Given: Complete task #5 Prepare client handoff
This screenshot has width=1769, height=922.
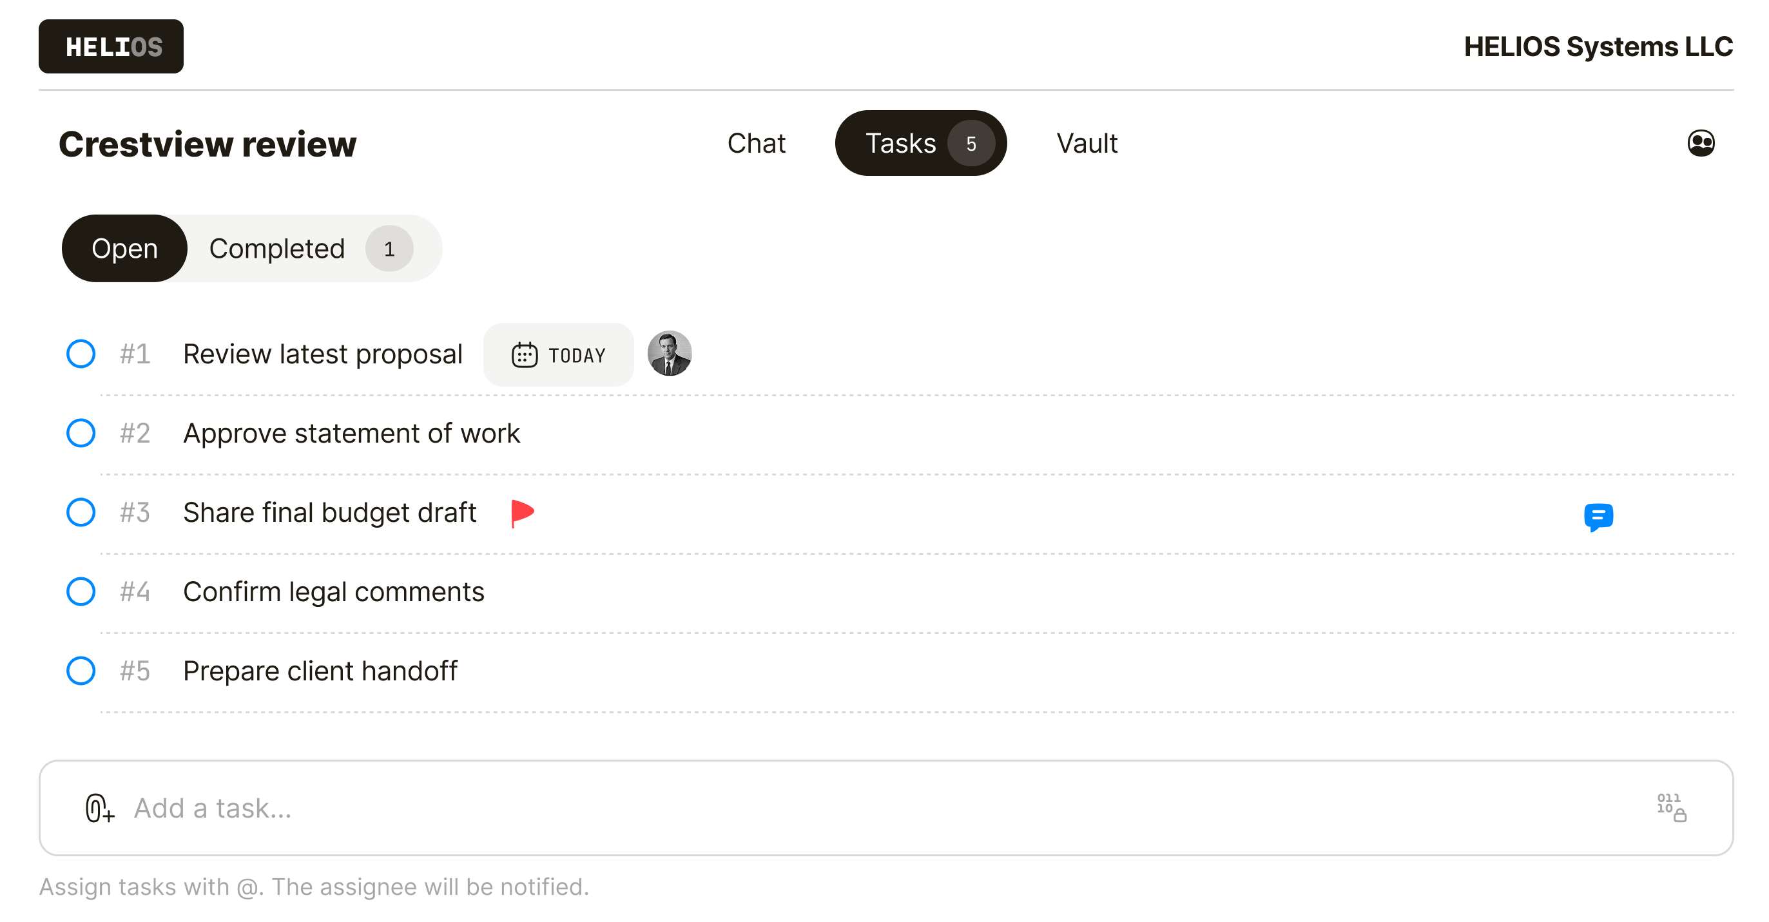Looking at the screenshot, I should (81, 671).
